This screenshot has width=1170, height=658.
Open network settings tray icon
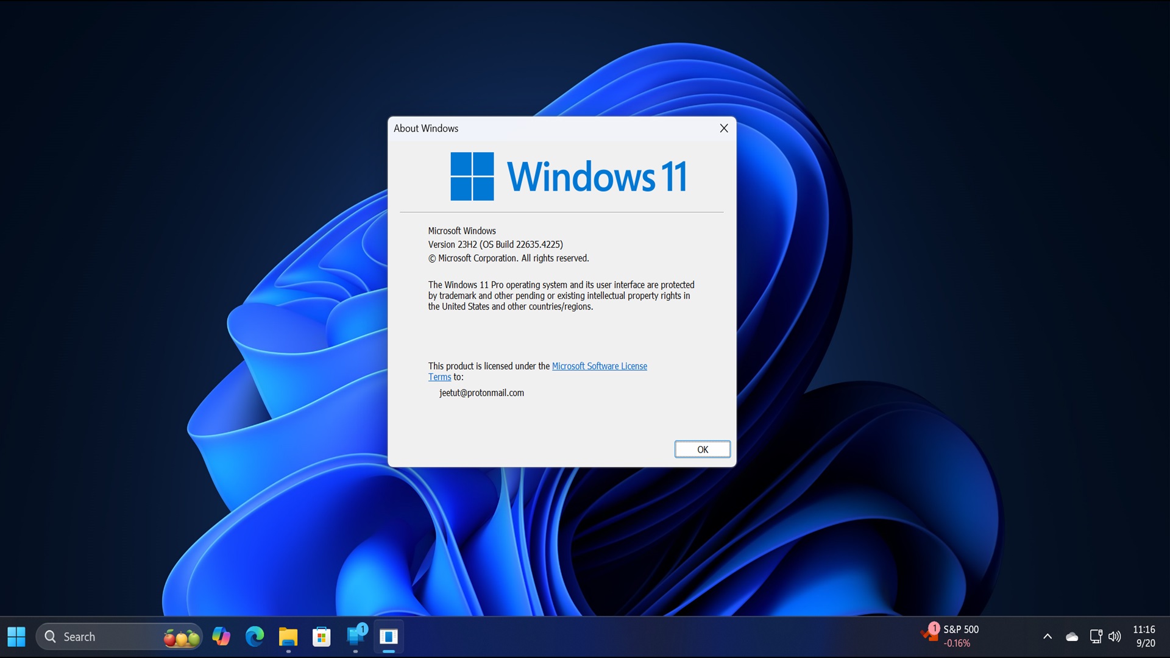click(1096, 637)
